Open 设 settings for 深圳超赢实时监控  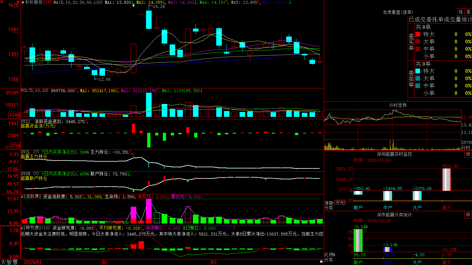(468, 154)
